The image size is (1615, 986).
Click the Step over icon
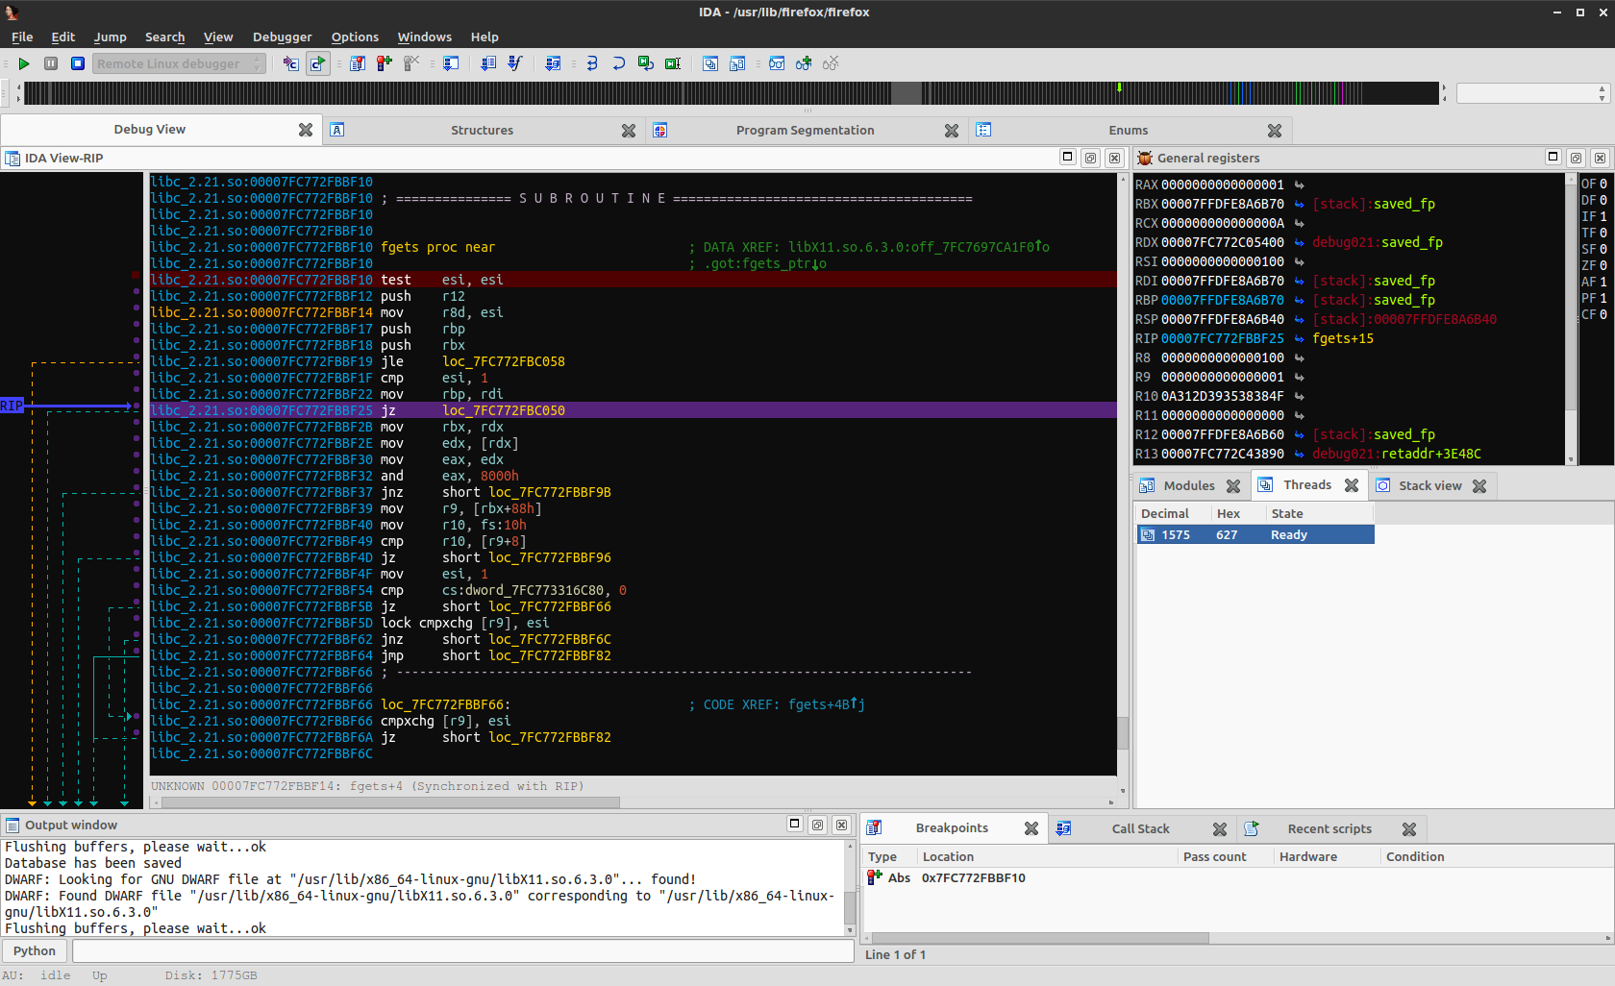[619, 63]
